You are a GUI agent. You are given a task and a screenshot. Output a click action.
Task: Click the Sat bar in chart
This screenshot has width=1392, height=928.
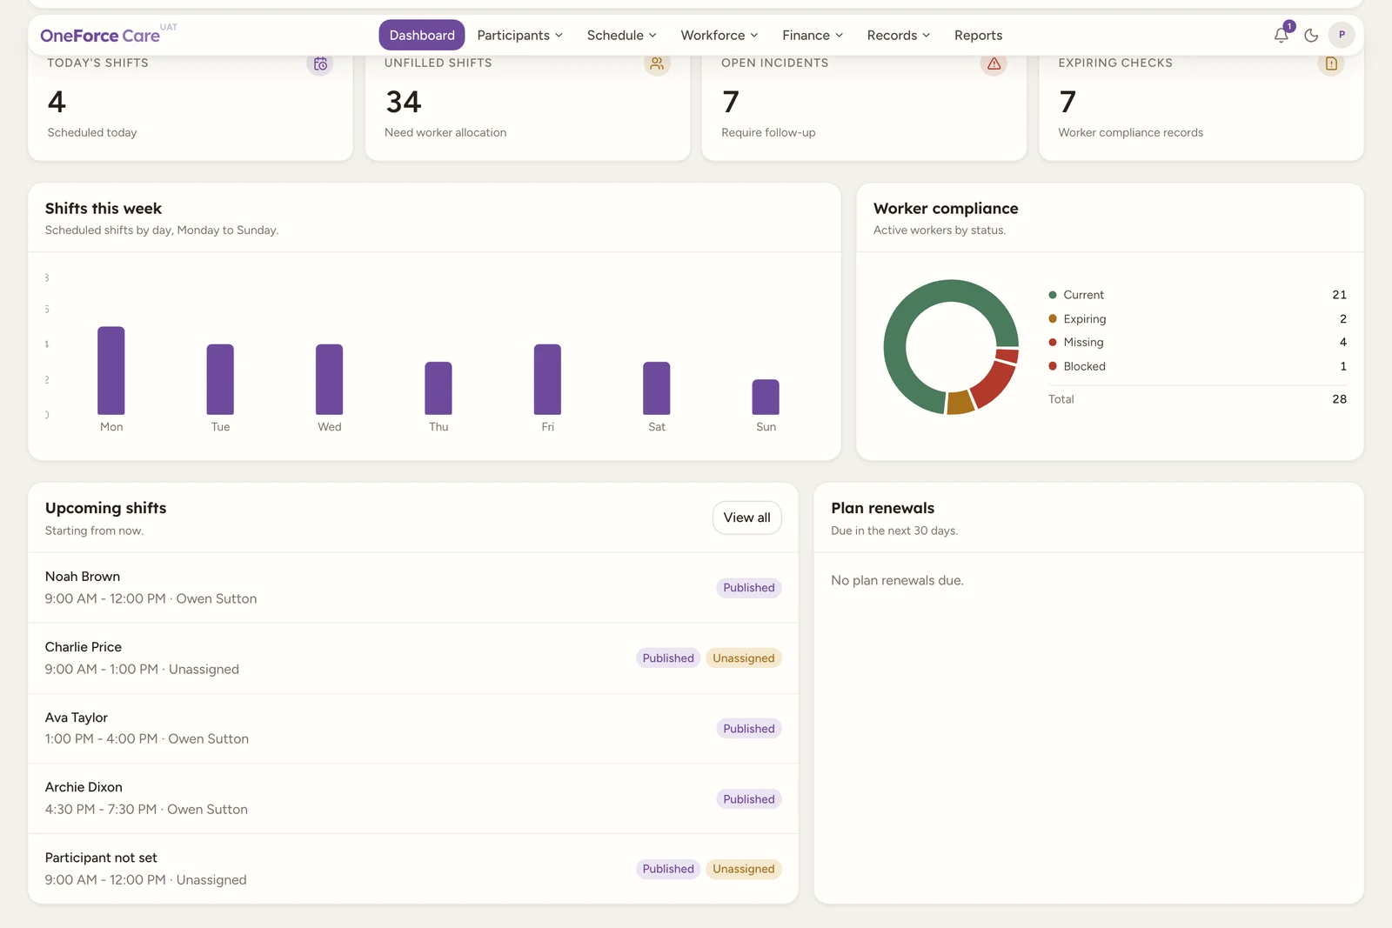(x=657, y=388)
